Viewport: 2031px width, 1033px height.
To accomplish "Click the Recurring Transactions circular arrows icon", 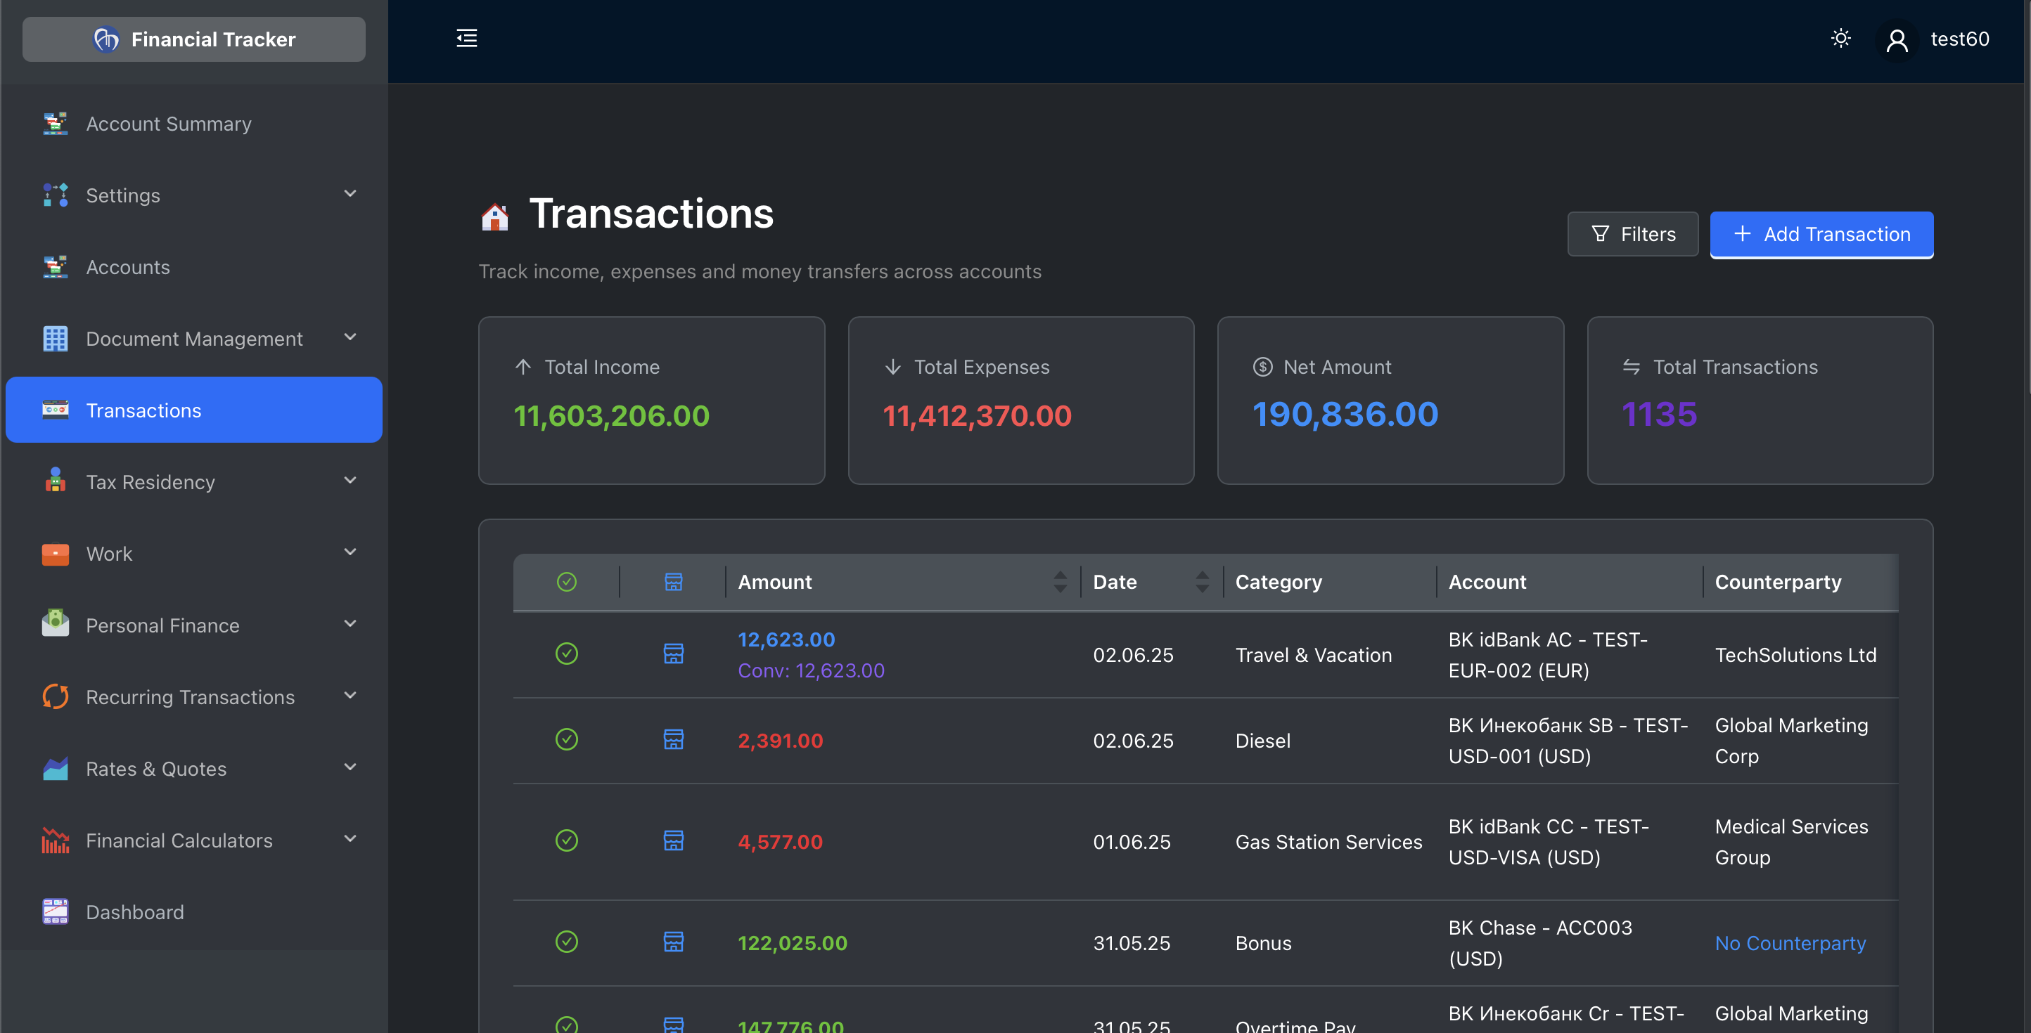I will pos(54,696).
